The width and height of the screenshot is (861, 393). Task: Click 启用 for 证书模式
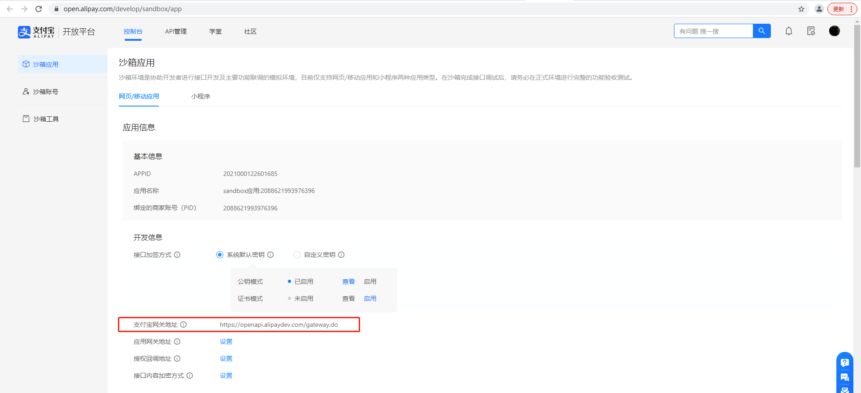(x=370, y=299)
